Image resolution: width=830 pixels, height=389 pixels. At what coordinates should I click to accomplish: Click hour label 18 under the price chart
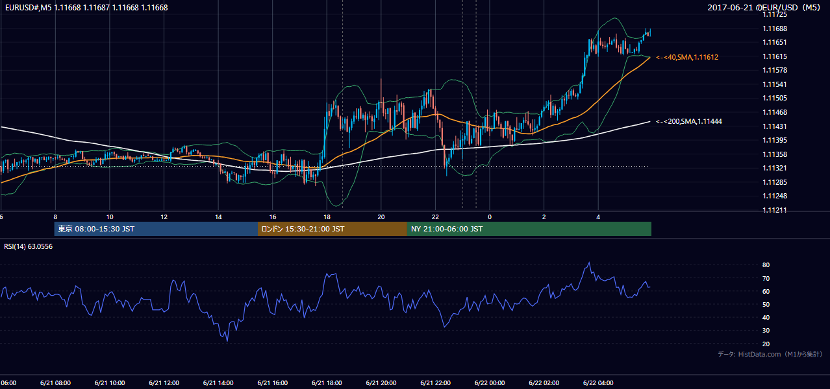click(x=327, y=217)
